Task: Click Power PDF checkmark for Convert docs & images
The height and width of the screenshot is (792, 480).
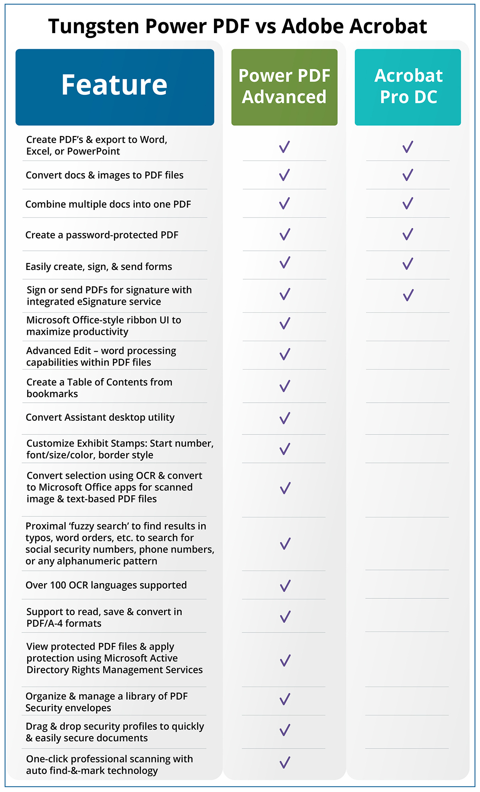Action: point(284,175)
